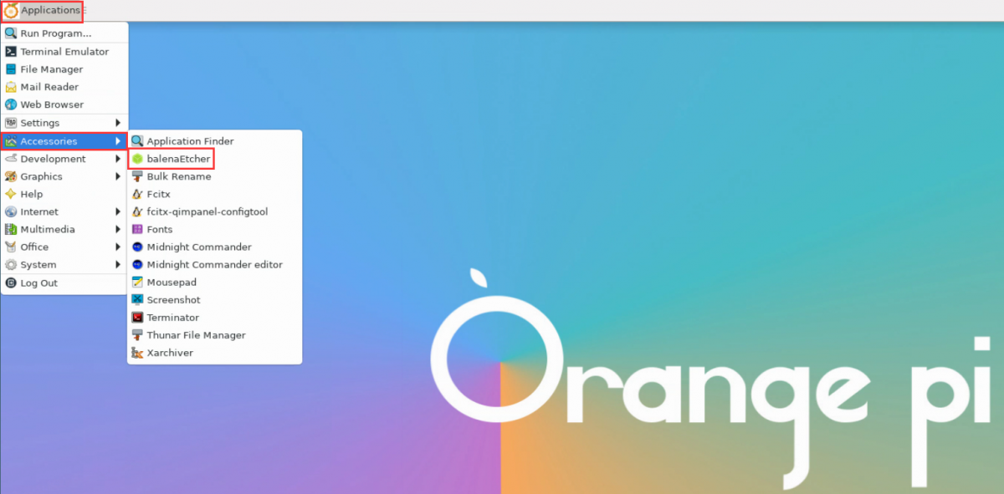Expand the Development submenu arrow
Screen dimensions: 1004x494
[x=118, y=159]
